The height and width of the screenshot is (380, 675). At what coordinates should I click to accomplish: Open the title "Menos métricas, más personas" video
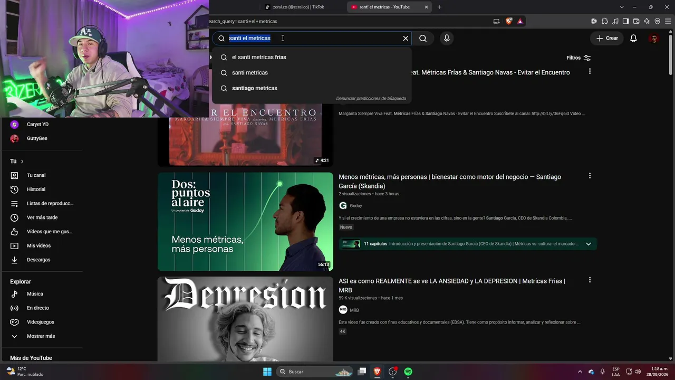click(450, 182)
